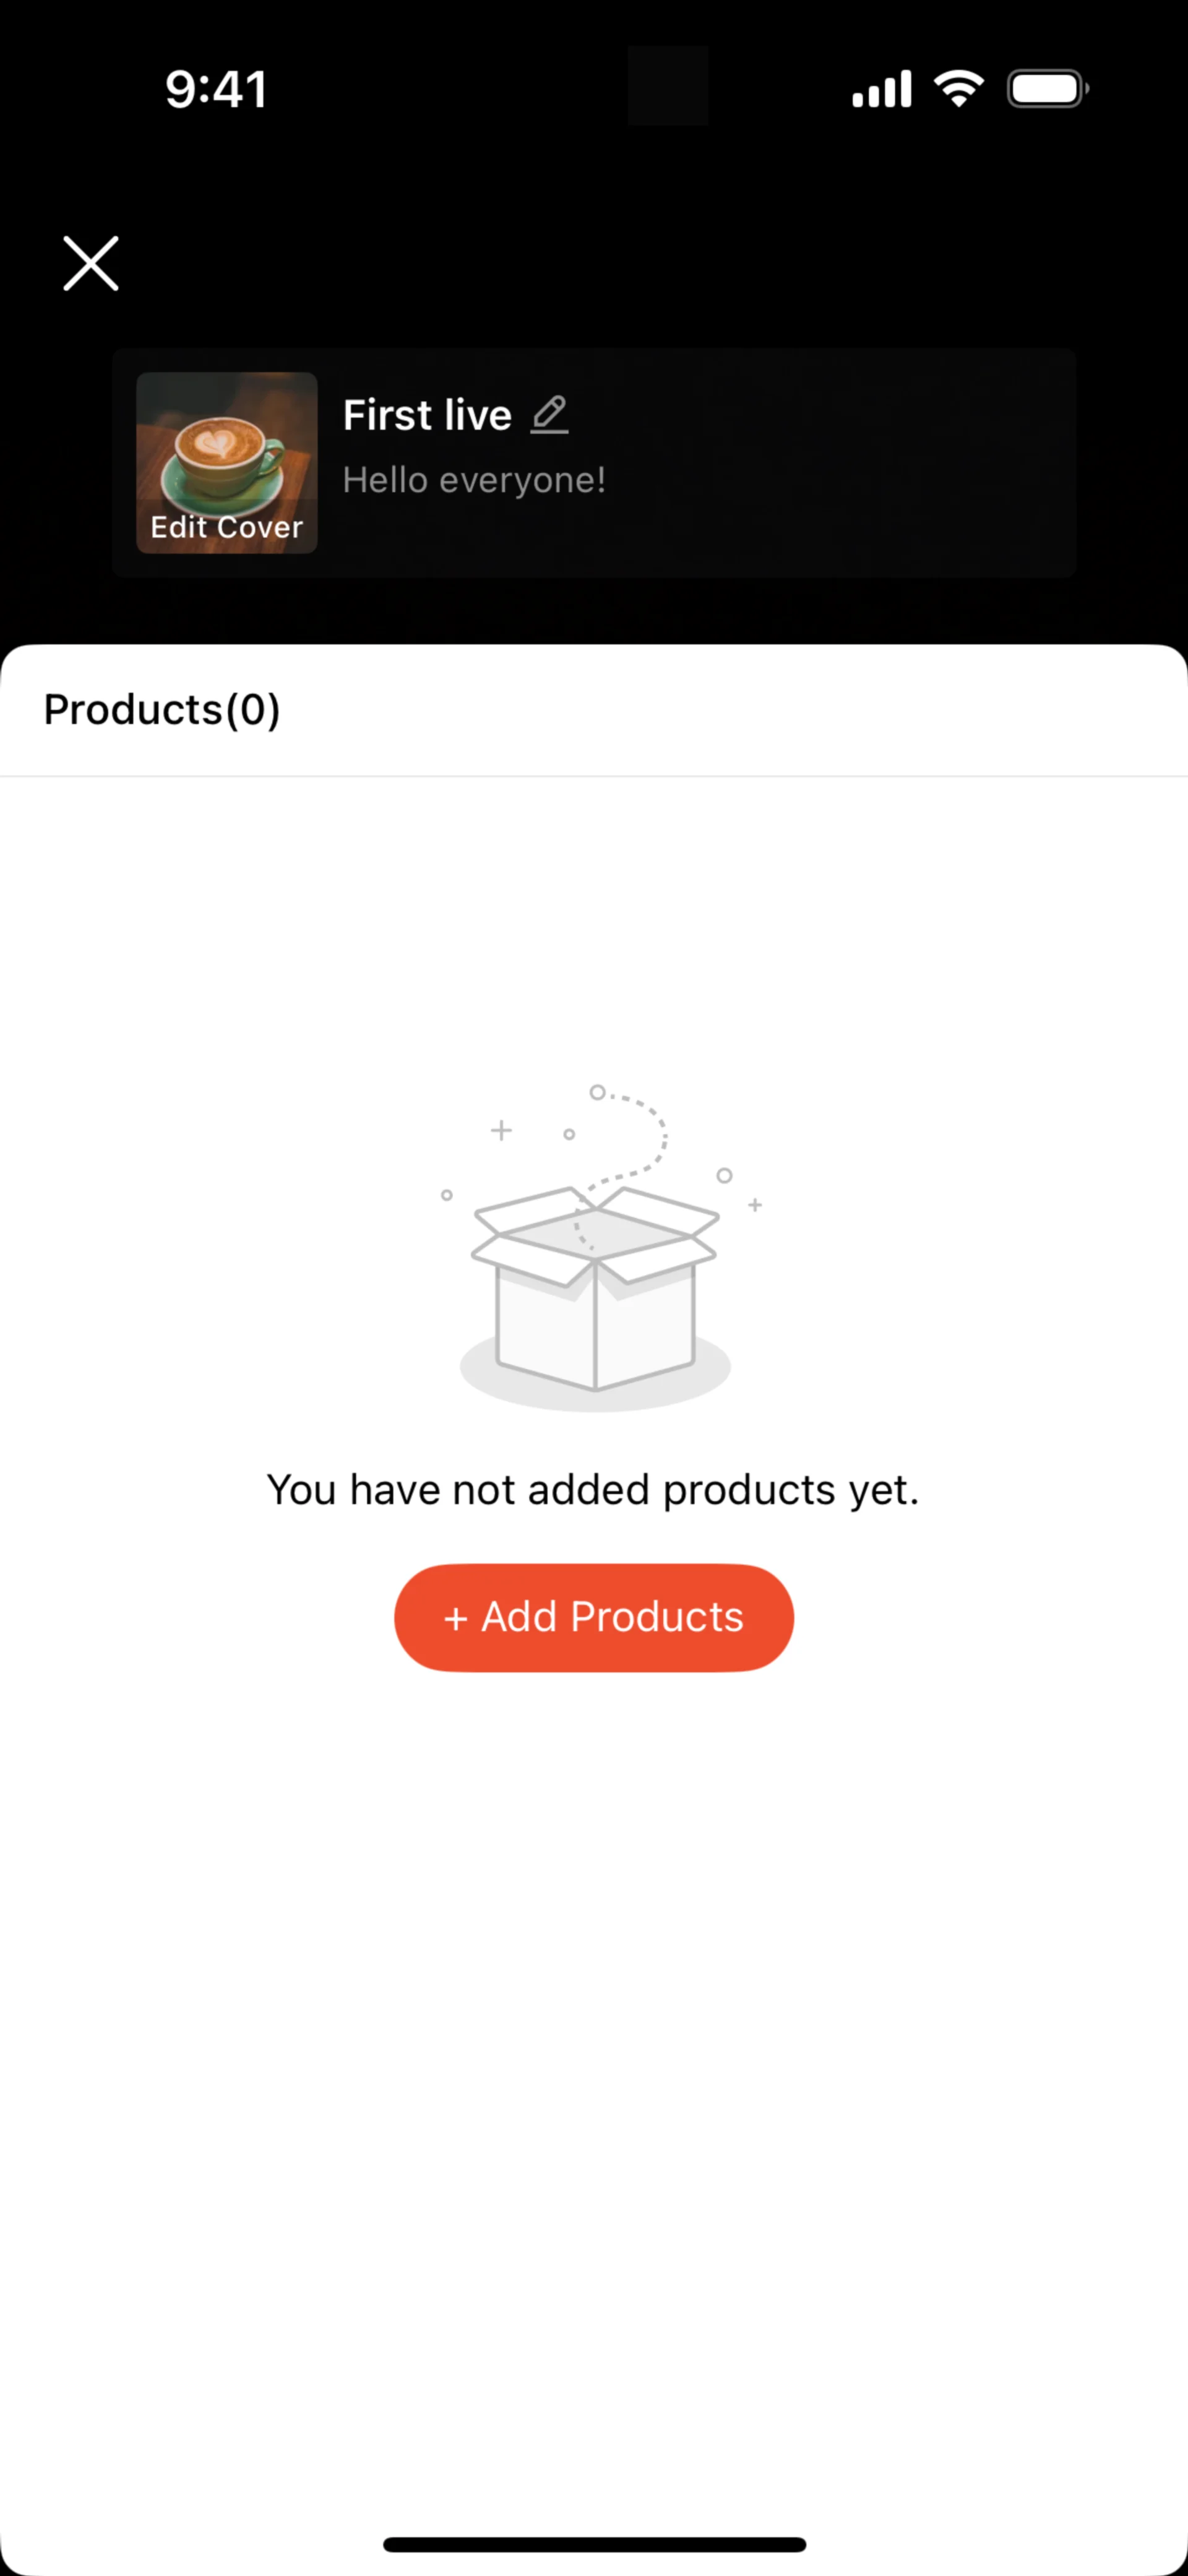
Task: Edit the Hello everyone! description
Action: (x=474, y=481)
